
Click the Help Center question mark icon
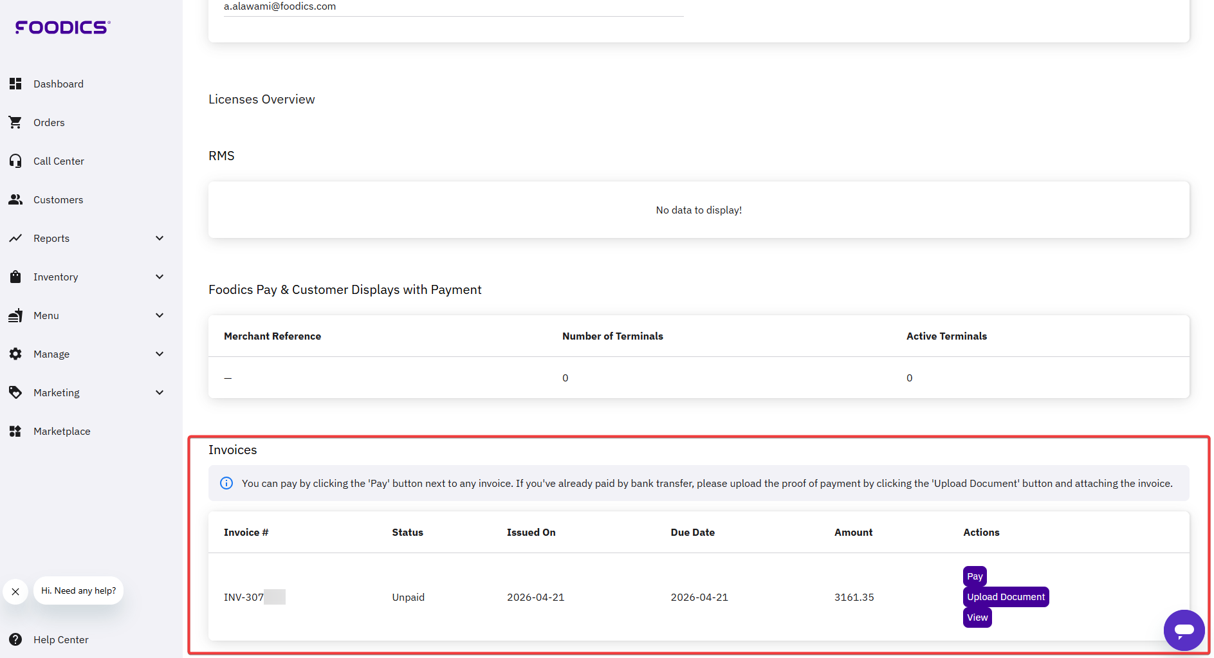15,639
